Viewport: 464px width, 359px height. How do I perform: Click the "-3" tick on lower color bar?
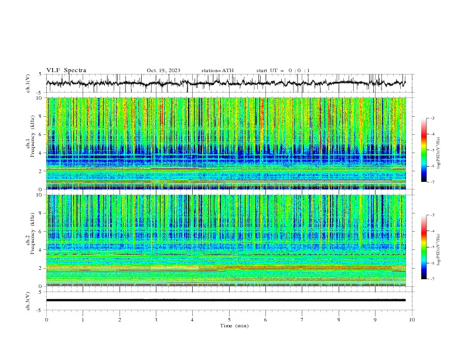tap(432, 215)
